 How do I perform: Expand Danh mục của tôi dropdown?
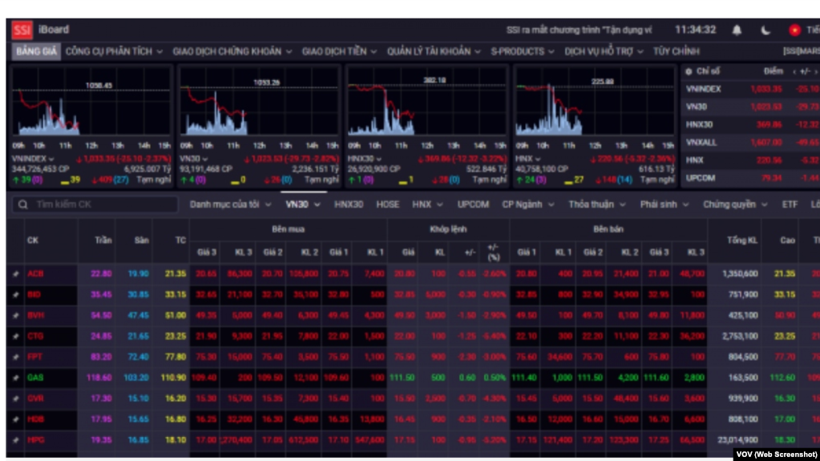230,204
